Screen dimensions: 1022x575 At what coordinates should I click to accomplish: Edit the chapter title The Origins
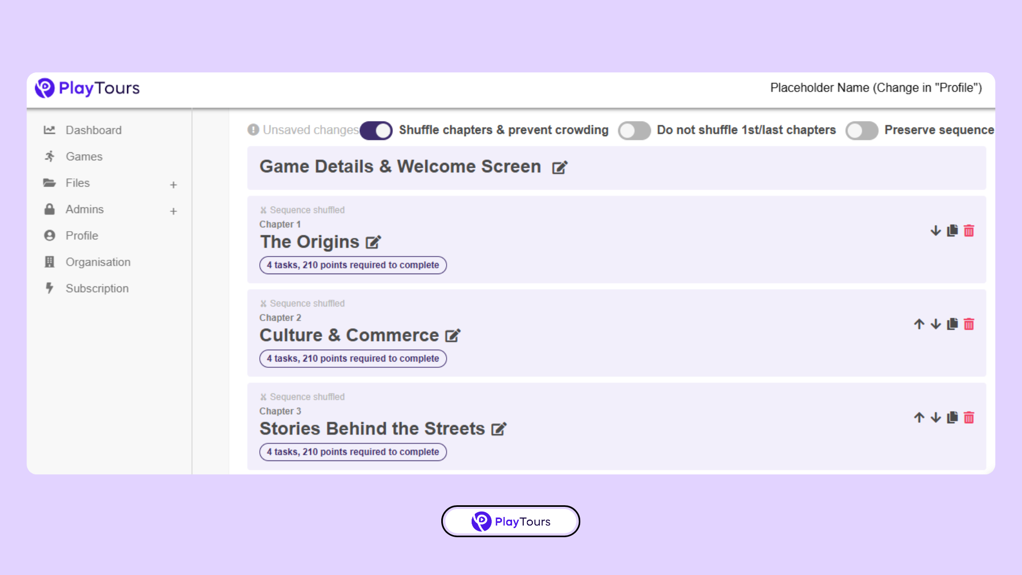[x=373, y=242]
